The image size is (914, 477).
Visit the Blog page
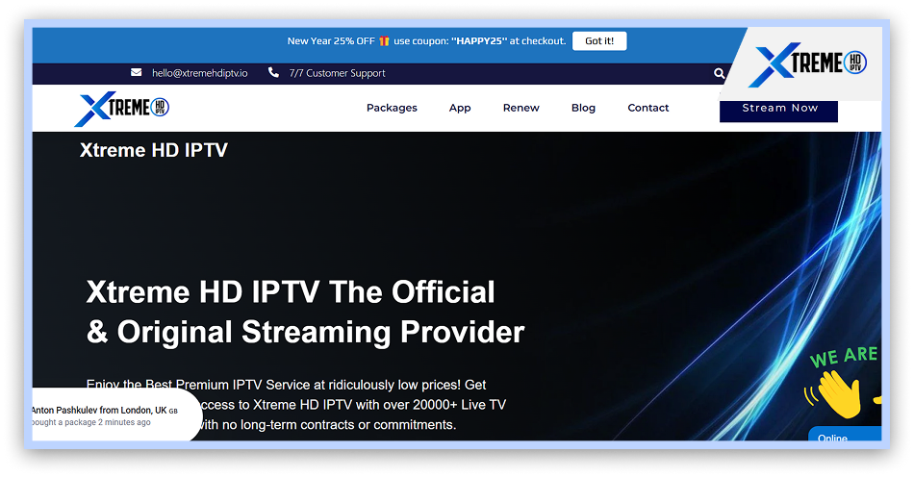coord(583,108)
